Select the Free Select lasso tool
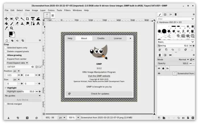Screen dimensions: 199x124 [x=17, y=19]
